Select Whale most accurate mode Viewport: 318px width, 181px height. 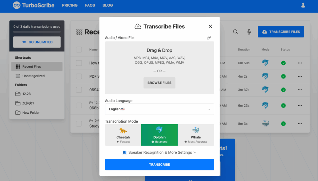click(x=196, y=135)
